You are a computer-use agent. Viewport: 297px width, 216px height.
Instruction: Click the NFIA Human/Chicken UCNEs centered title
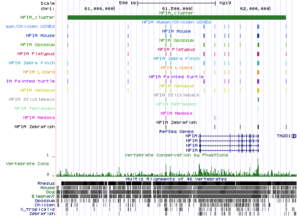(x=176, y=22)
